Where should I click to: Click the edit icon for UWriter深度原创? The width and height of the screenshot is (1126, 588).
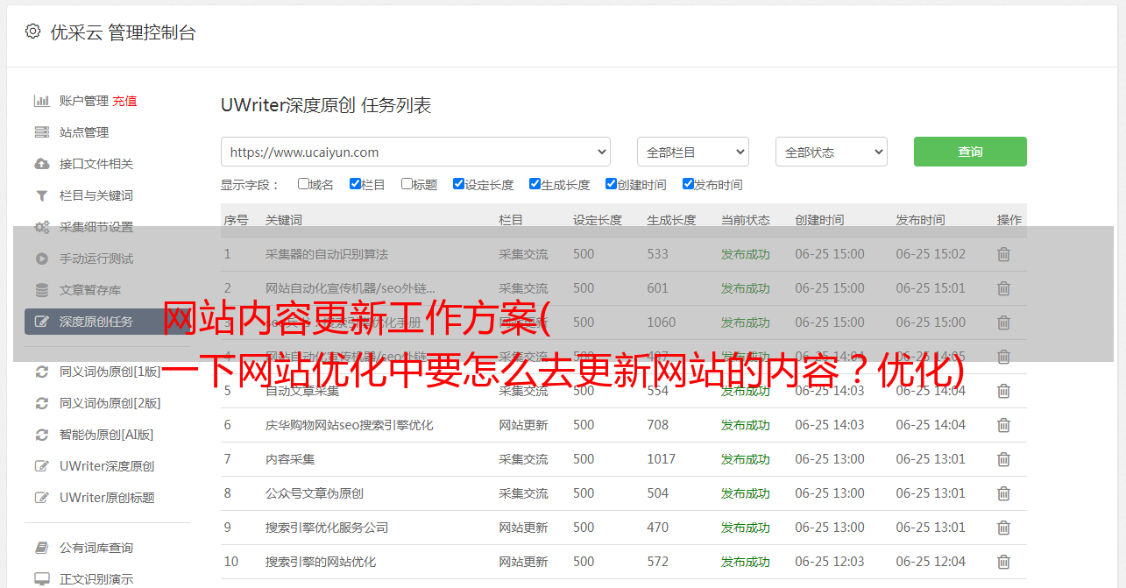[x=41, y=466]
